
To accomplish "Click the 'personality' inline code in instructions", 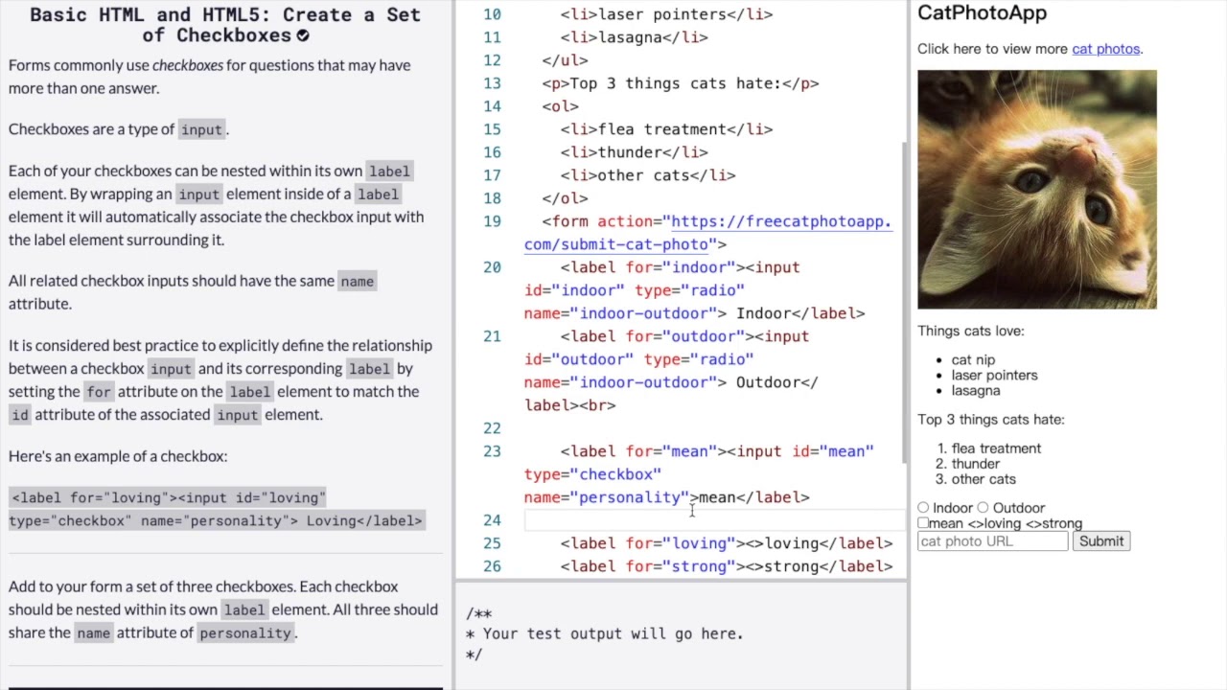I will click(x=245, y=632).
